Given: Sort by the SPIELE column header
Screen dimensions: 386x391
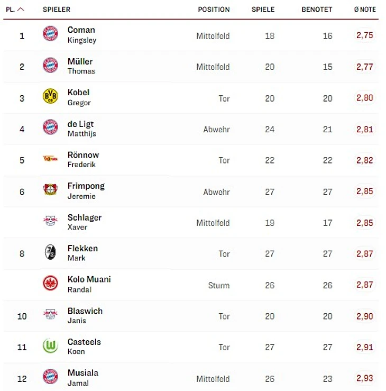Looking at the screenshot, I should 263,10.
